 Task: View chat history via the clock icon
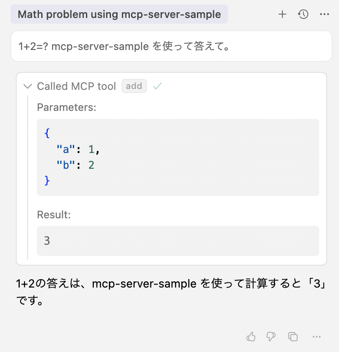pyautogui.click(x=303, y=14)
